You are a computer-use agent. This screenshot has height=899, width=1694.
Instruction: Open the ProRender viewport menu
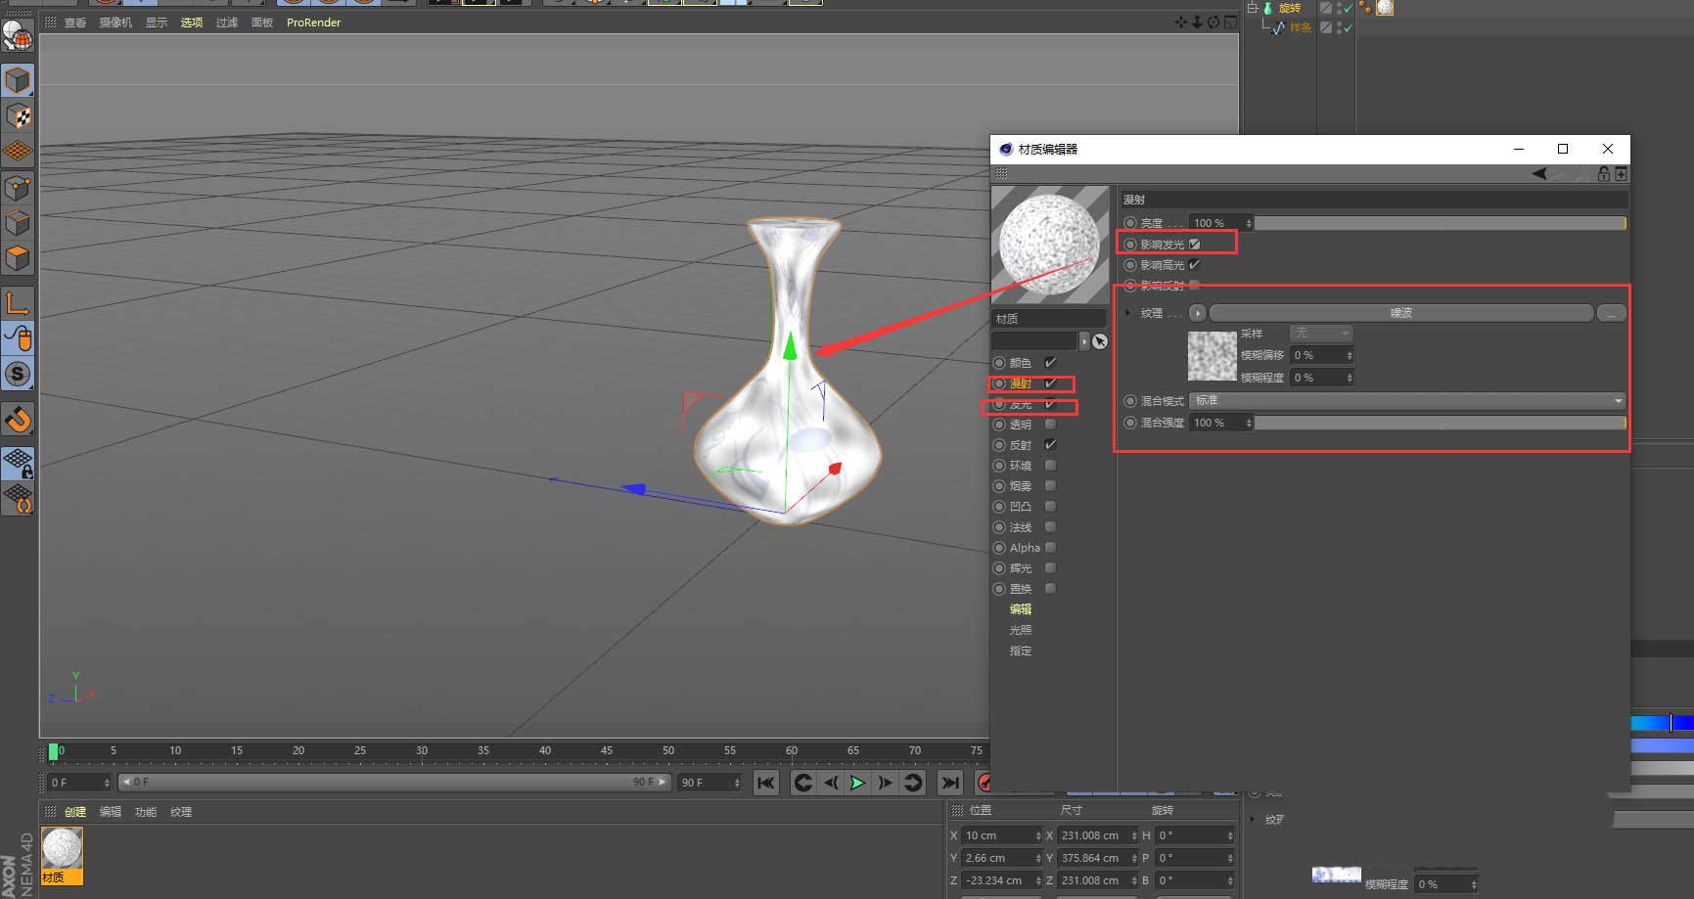tap(313, 22)
